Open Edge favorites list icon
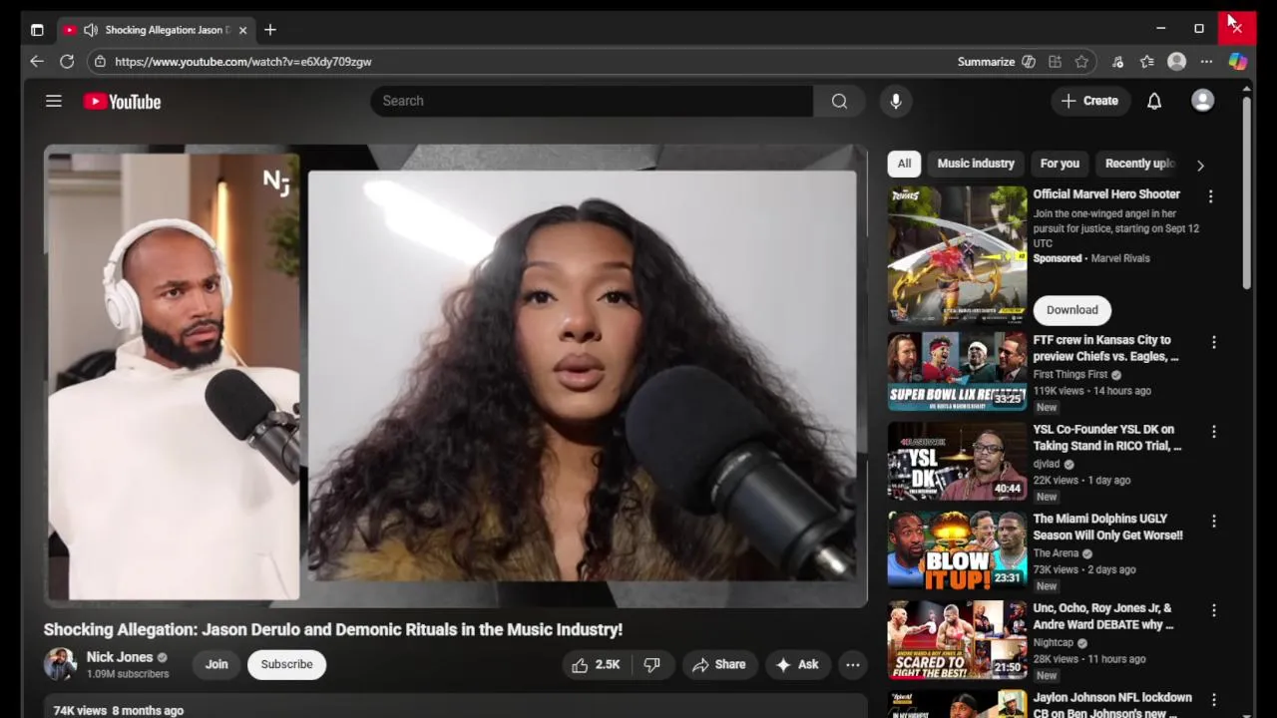Screen dimensions: 1277x718 coord(1147,62)
